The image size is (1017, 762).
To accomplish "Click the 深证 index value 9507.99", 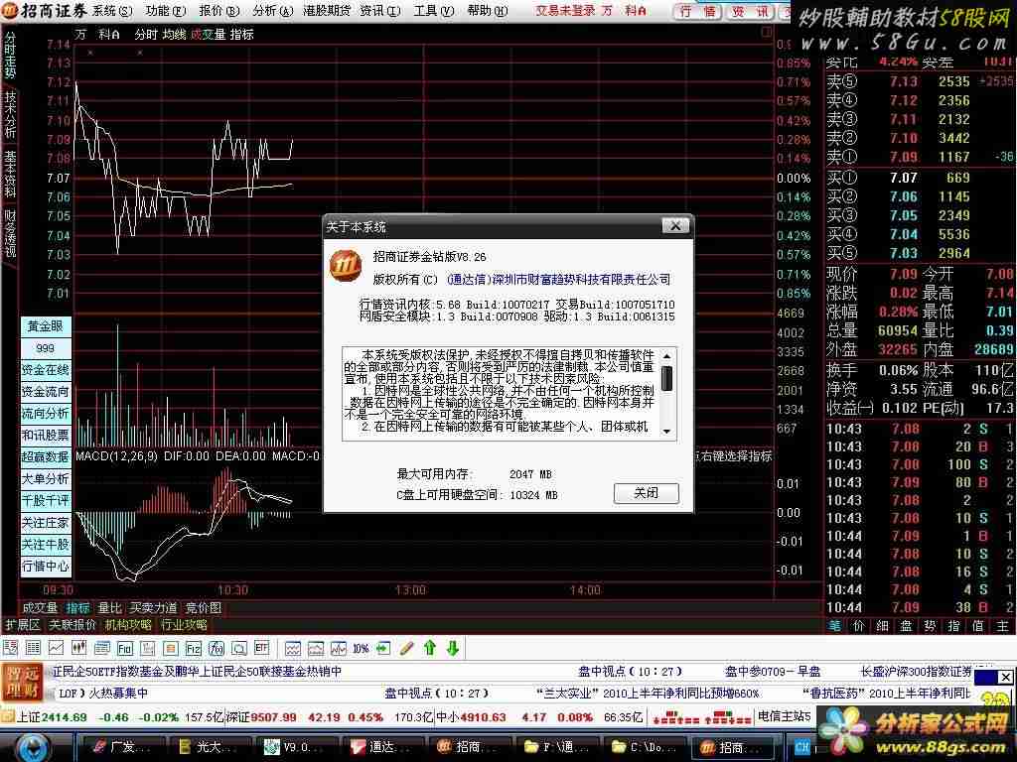I will point(274,717).
